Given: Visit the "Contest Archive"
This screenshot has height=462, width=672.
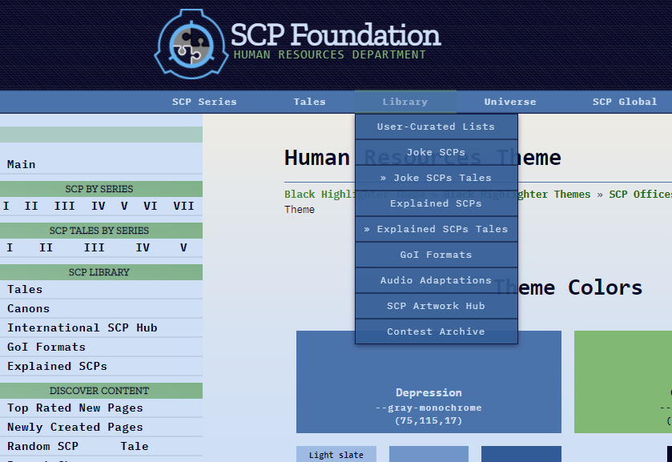Looking at the screenshot, I should click(436, 331).
